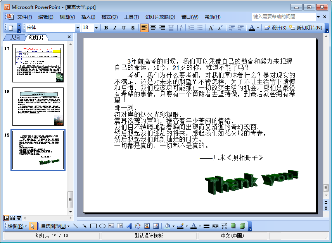Toggle bulleted list
The height and width of the screenshot is (243, 332).
[x=200, y=28]
